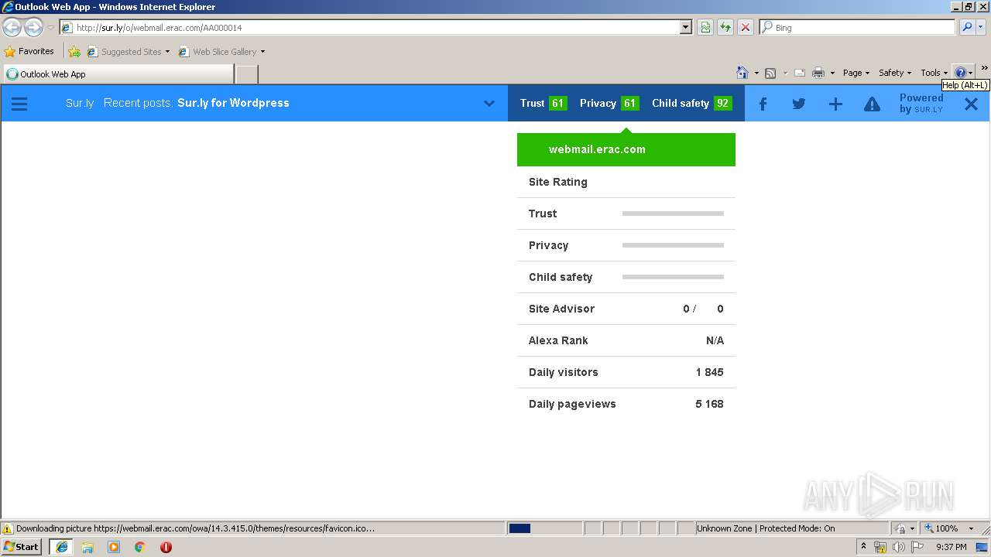Report site using warning triangle icon
The image size is (991, 557).
tap(872, 104)
